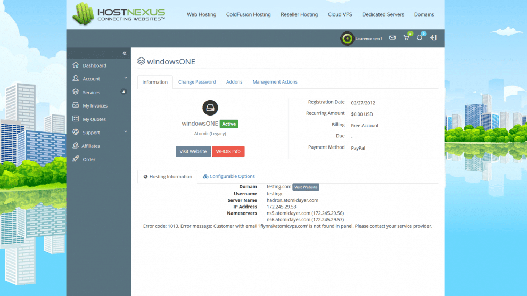Screen dimensions: 527x296
Task: Expand the Account submenu chevron
Action: pos(126,78)
